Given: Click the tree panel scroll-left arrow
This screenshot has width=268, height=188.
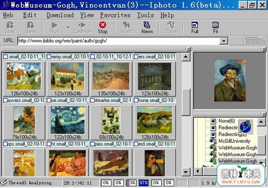Looking at the screenshot, I should coord(198,171).
